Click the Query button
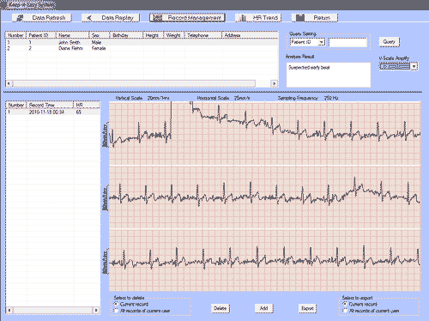This screenshot has height=321, width=429. coord(389,42)
